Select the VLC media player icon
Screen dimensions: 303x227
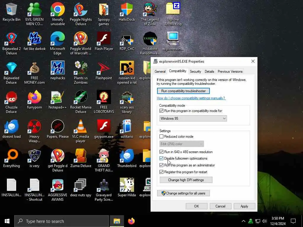tap(81, 131)
